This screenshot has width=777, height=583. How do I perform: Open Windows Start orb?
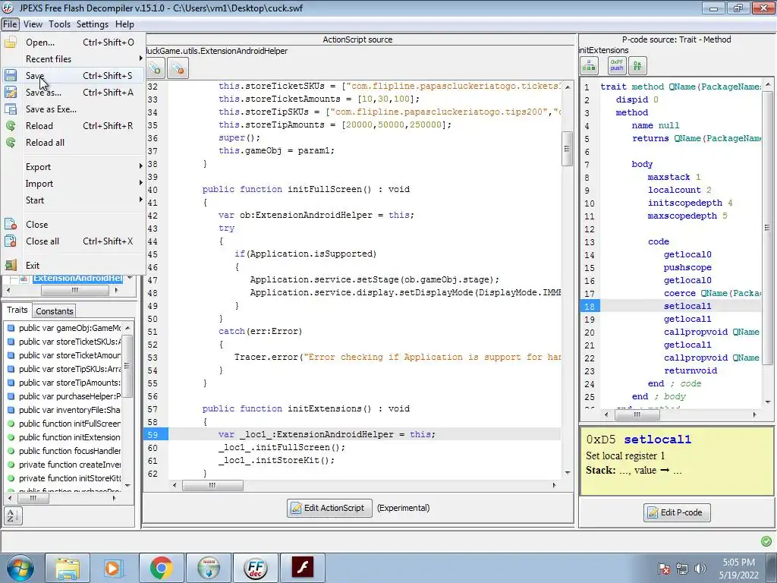point(20,568)
